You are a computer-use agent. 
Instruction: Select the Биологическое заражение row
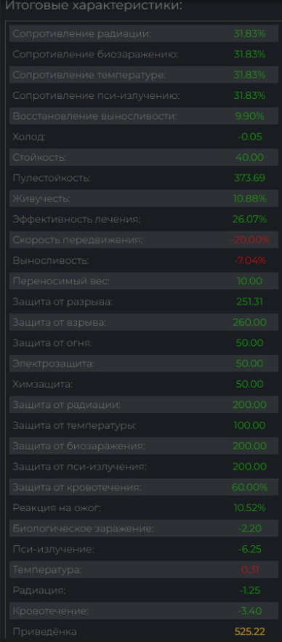pyautogui.click(x=144, y=528)
